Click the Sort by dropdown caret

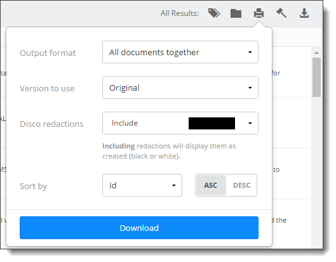coord(174,186)
